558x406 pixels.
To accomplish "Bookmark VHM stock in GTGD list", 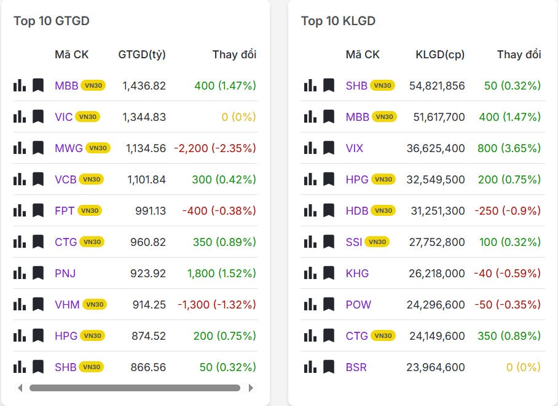I will pos(38,304).
